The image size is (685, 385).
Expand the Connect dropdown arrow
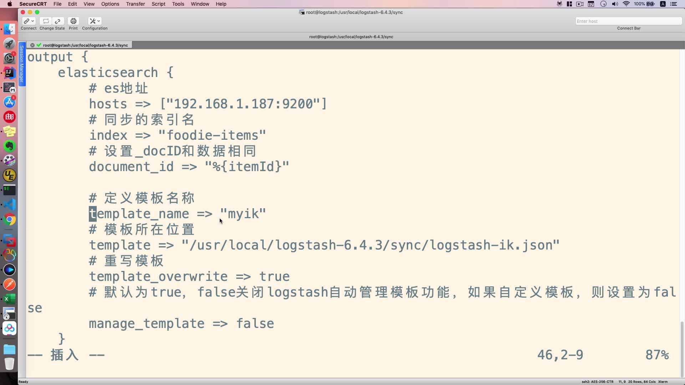click(33, 21)
